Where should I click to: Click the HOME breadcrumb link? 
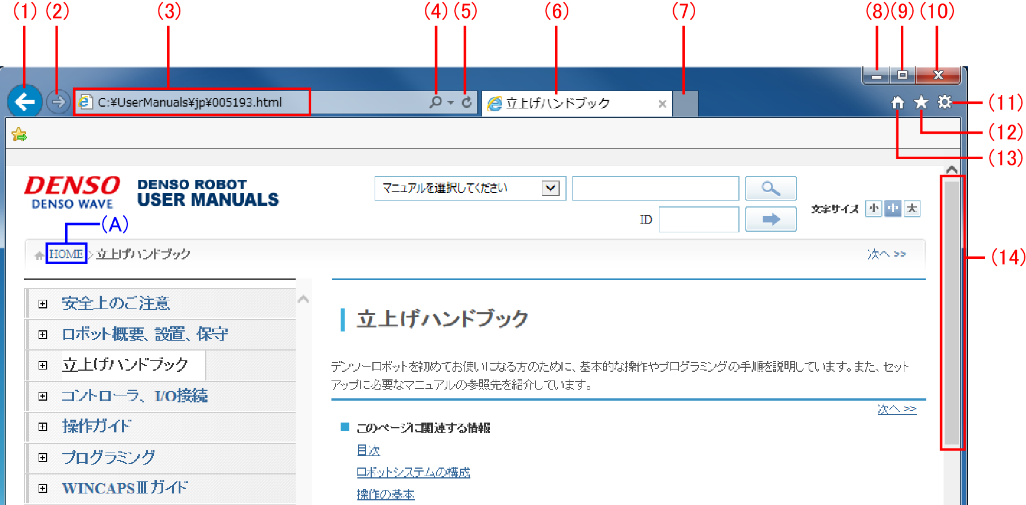[66, 254]
